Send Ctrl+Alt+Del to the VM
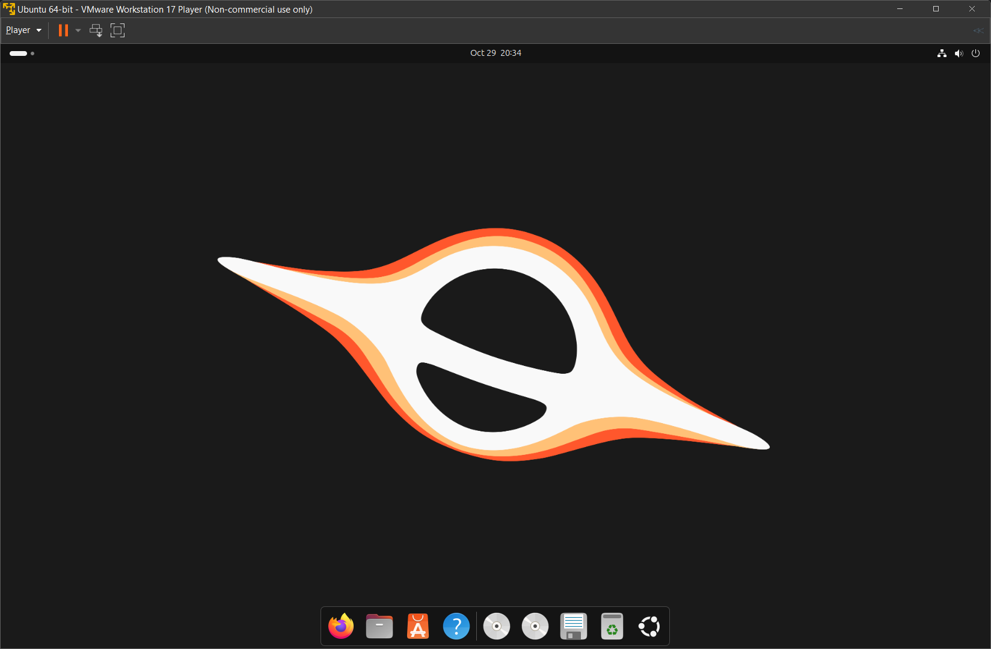991x649 pixels. (96, 30)
